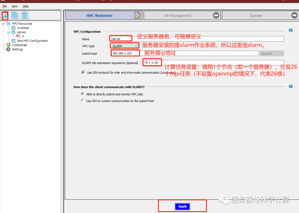The image size is (299, 213).
Task: Click the SLURM Job submission arguments field
Action: 214,63
